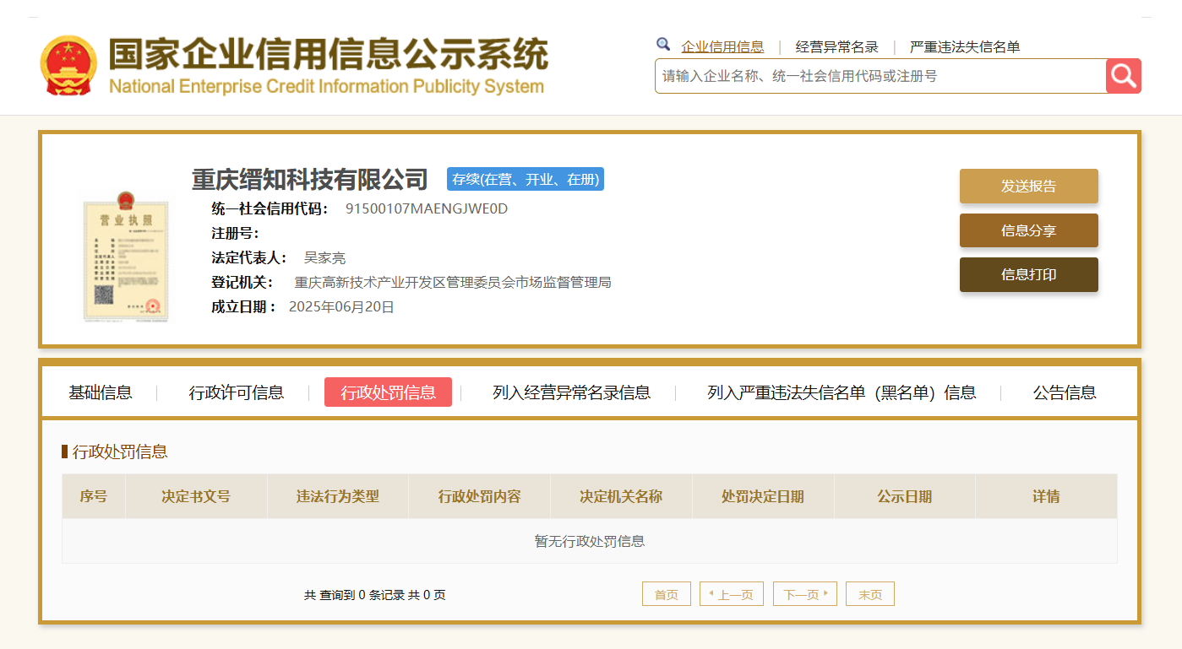Image resolution: width=1182 pixels, height=649 pixels.
Task: Click the national emblem logo
Action: tap(69, 65)
